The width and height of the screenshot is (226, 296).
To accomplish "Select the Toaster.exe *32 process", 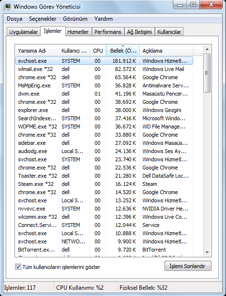I will 104,176.
